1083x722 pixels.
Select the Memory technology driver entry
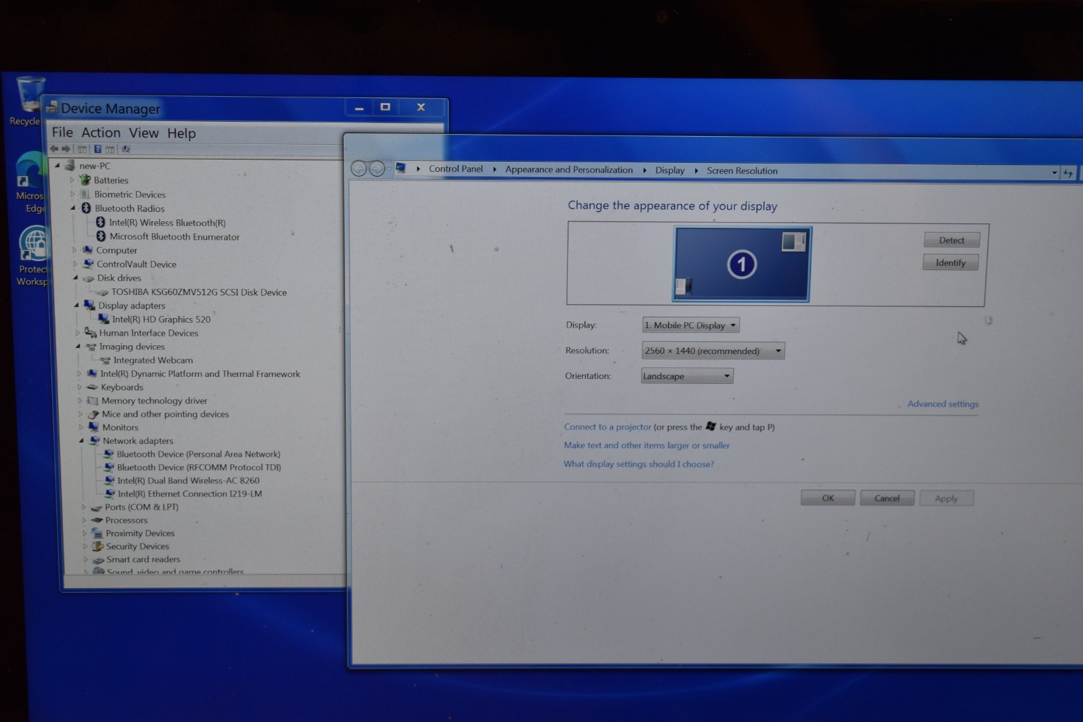(154, 401)
